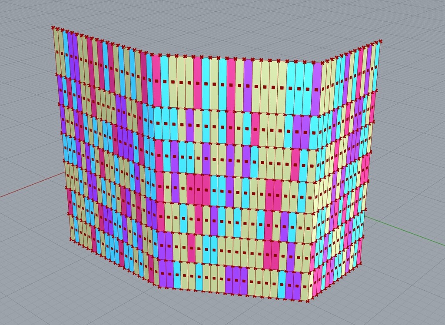This screenshot has width=445, height=325.
Task: Click the control point at the top-right facade corner
Action: [380, 41]
